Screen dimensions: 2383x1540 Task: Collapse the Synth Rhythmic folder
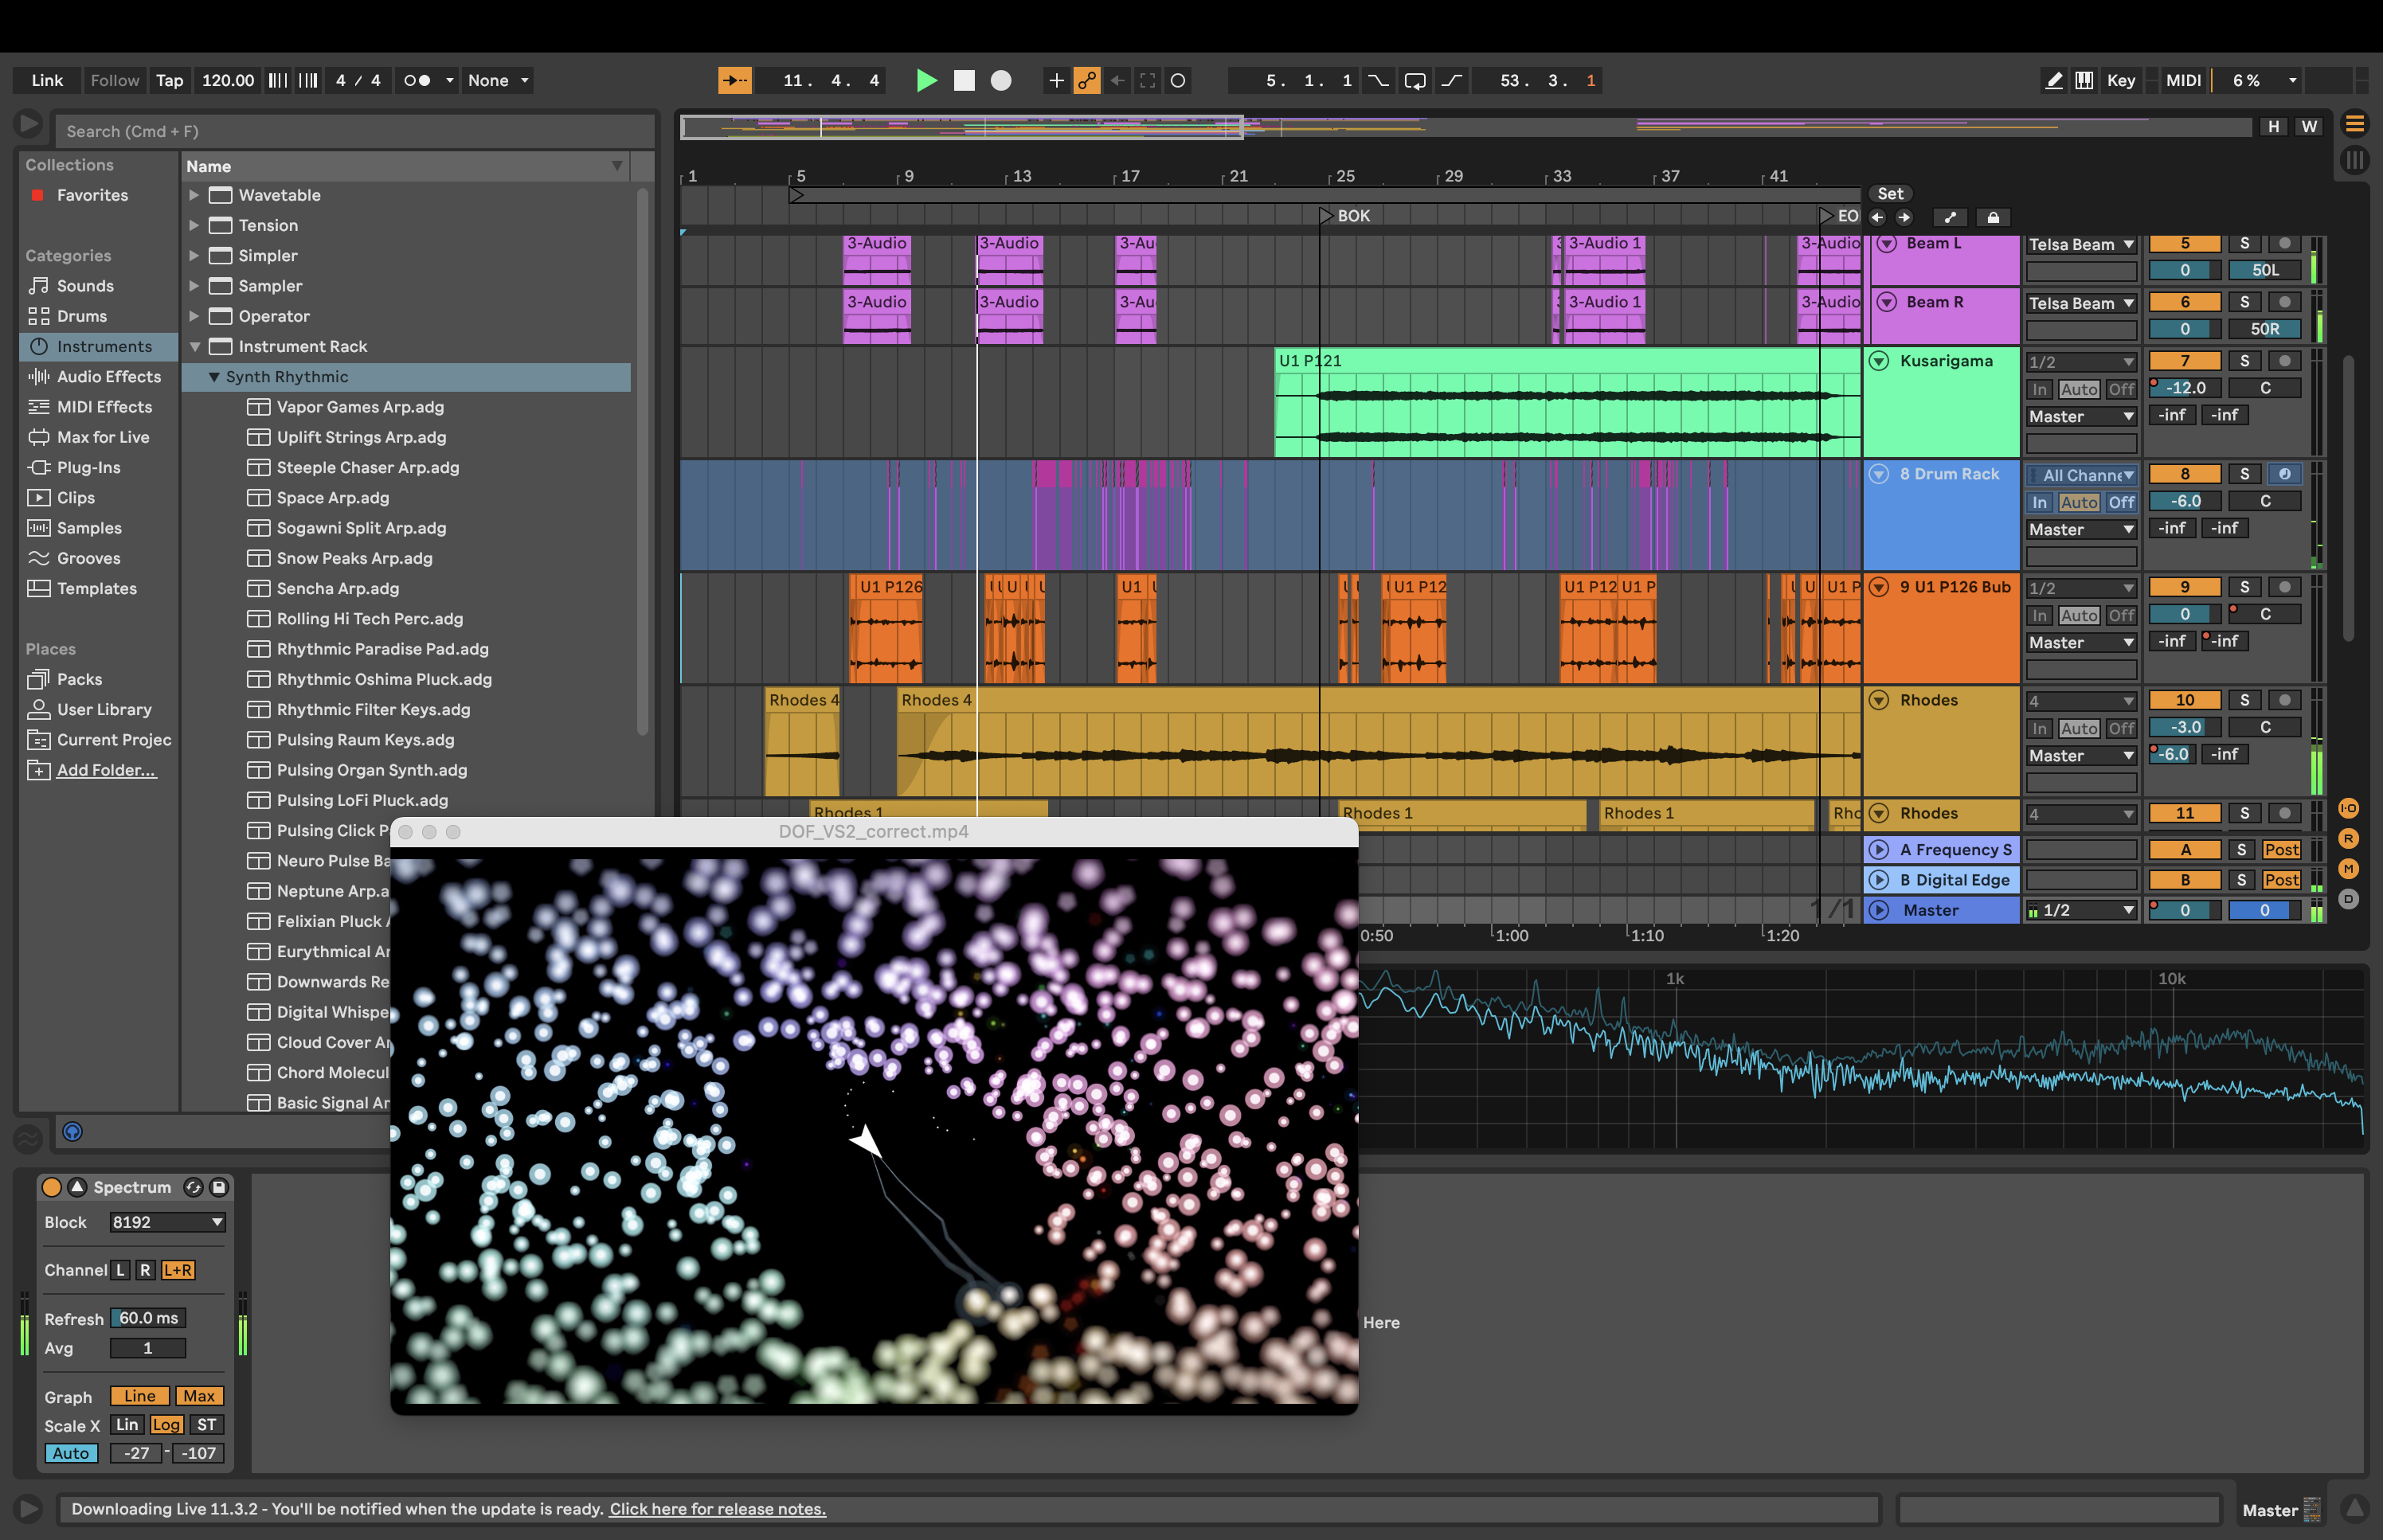(x=214, y=377)
